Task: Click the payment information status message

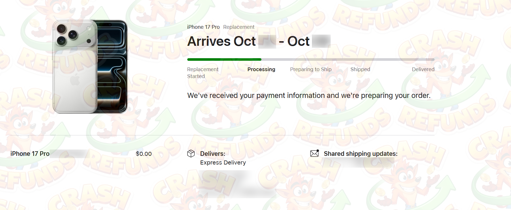Action: click(308, 96)
